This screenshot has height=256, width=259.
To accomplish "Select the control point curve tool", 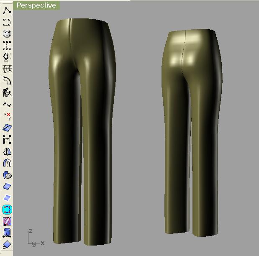I will click(7, 11).
